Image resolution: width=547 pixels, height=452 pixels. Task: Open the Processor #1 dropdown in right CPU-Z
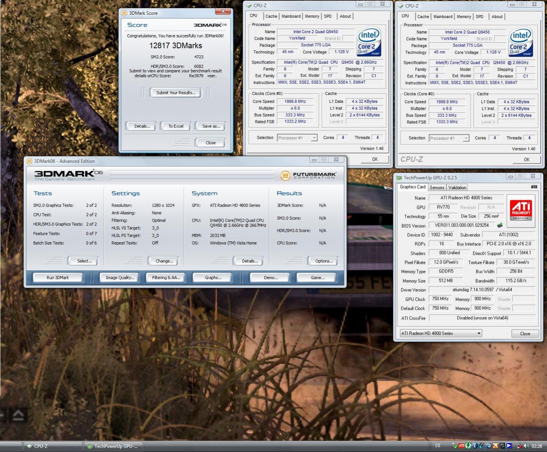[x=449, y=138]
